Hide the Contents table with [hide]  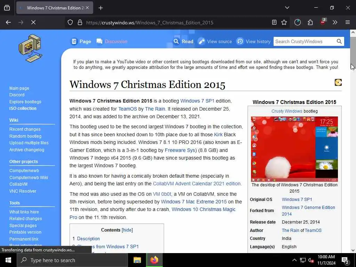[x=127, y=230]
